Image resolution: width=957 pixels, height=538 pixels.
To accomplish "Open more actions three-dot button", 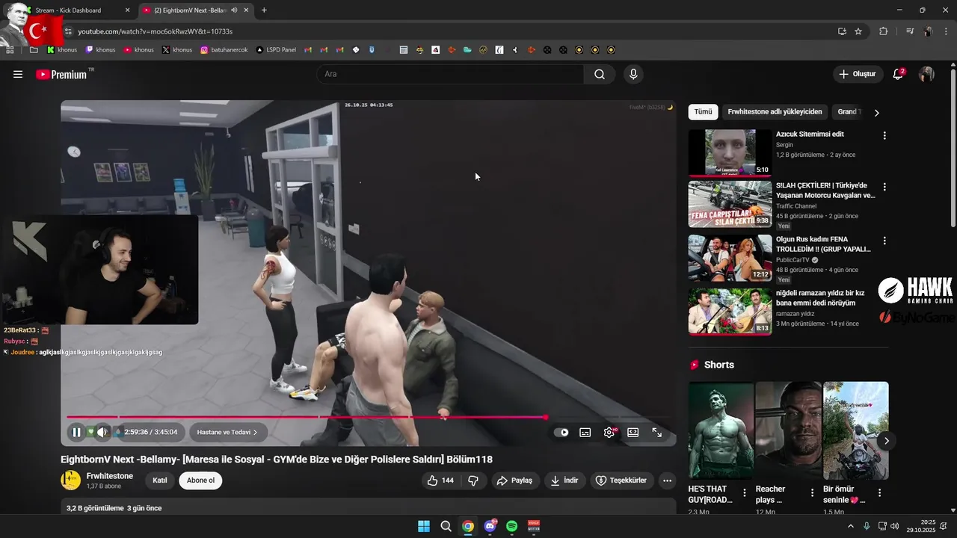I will coord(668,480).
